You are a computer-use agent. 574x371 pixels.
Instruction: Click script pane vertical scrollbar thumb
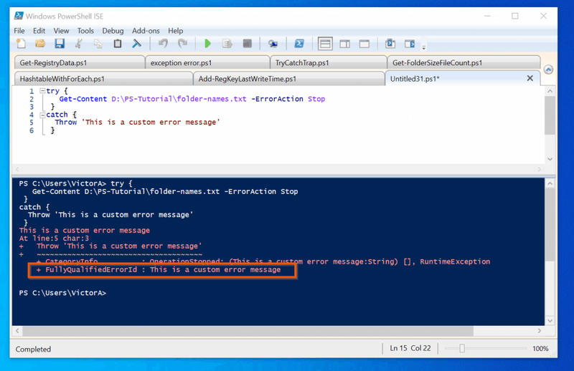[x=550, y=115]
